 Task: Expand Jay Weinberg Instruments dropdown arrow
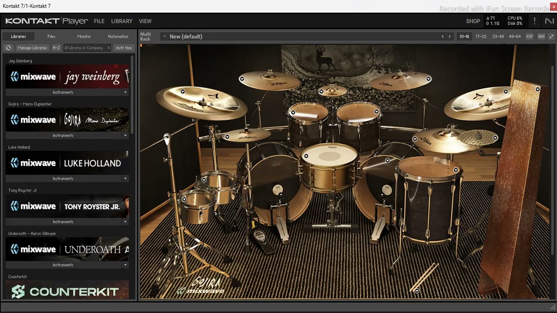click(125, 92)
